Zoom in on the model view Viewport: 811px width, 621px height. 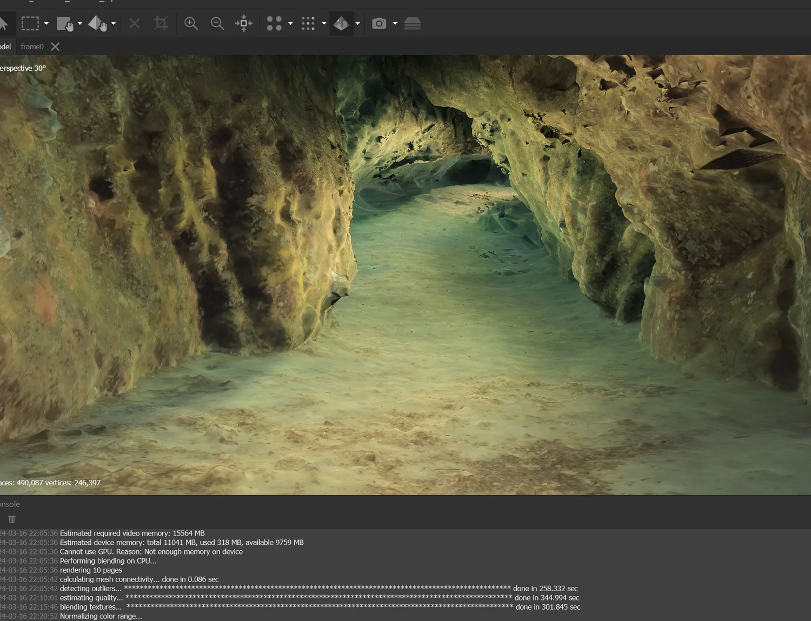point(190,23)
